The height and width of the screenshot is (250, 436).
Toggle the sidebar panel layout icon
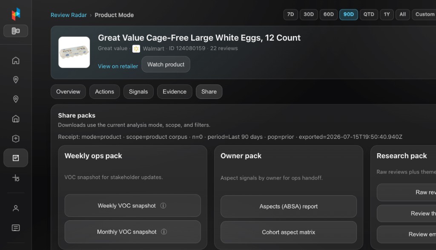tap(16, 31)
